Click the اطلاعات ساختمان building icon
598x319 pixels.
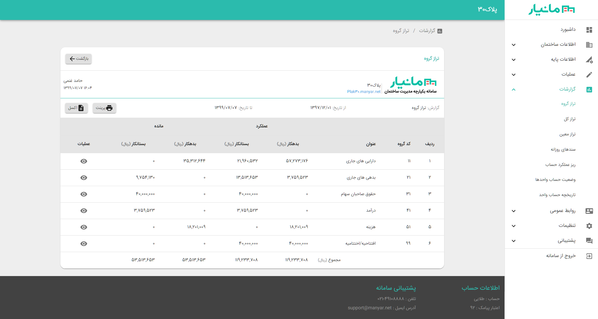click(589, 45)
